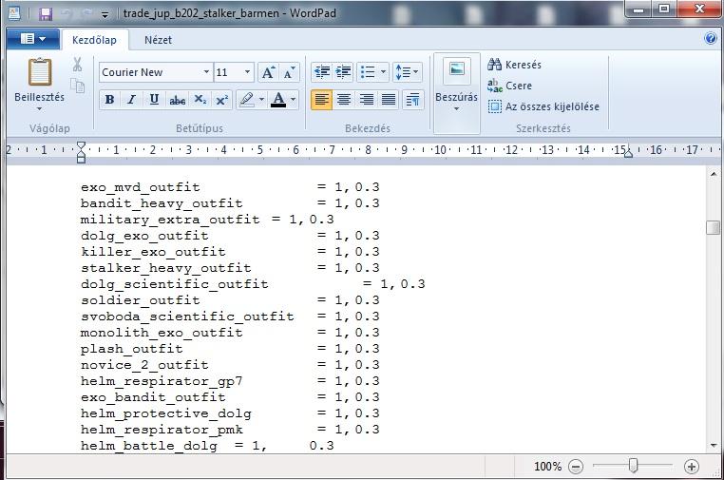
Task: Click the text dolg_scientific_outfit
Action: 175,284
